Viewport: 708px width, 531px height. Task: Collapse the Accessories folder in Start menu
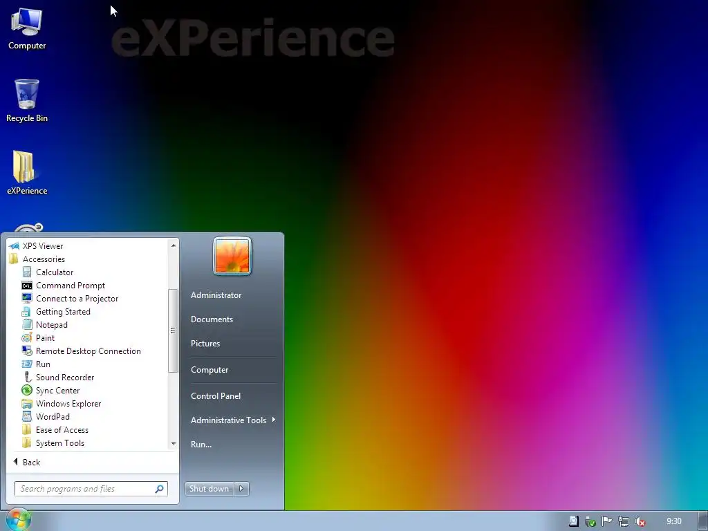tap(44, 259)
